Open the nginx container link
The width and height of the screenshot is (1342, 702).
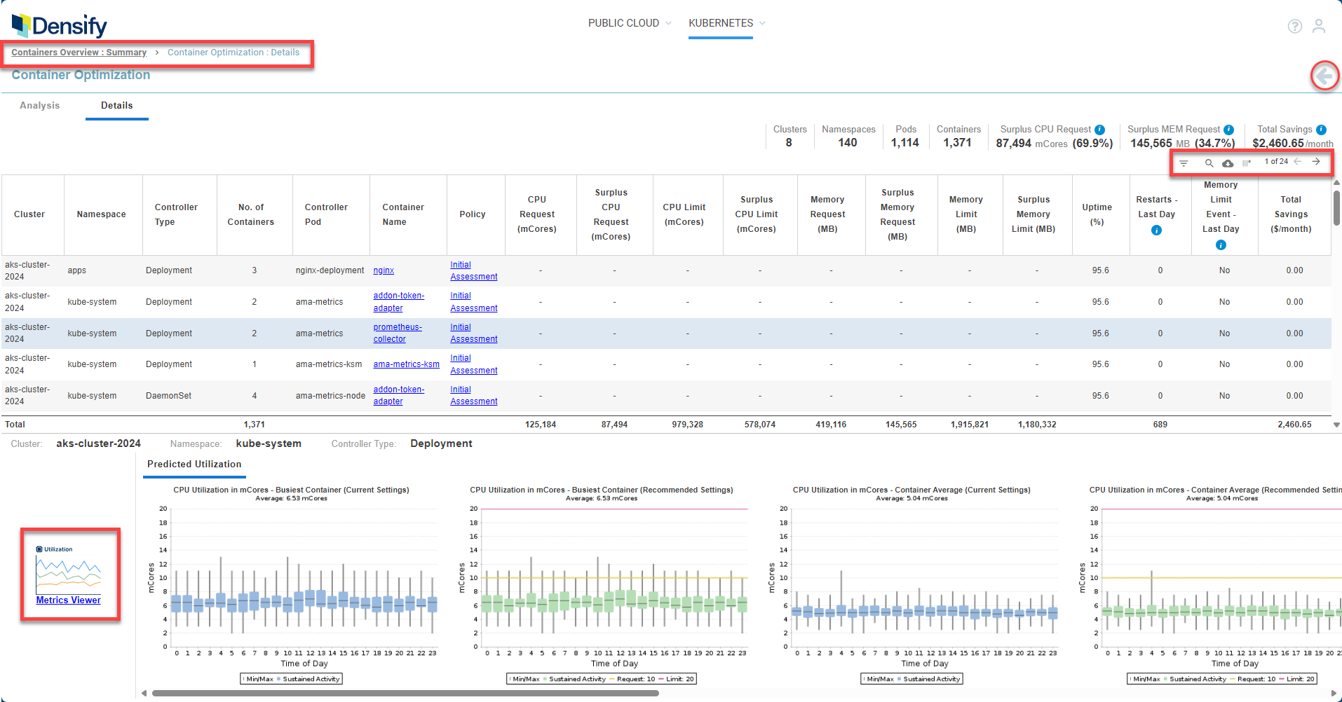[x=384, y=270]
